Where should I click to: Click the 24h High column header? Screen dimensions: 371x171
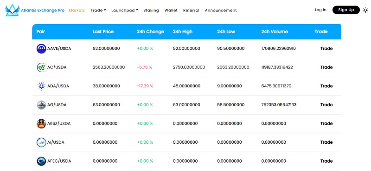182,31
